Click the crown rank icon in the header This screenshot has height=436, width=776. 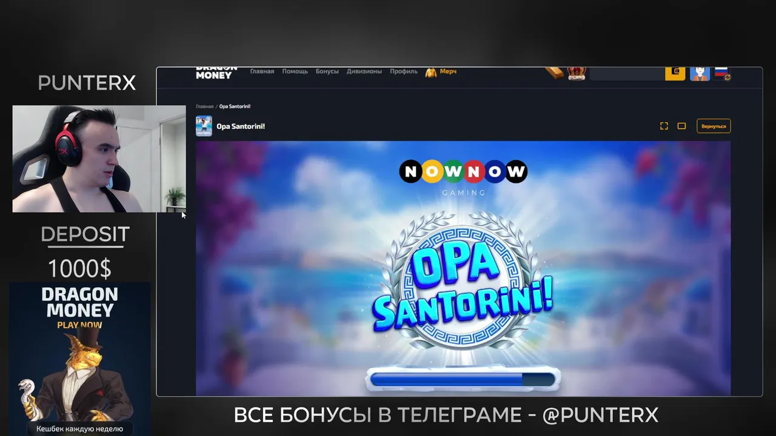(x=576, y=73)
